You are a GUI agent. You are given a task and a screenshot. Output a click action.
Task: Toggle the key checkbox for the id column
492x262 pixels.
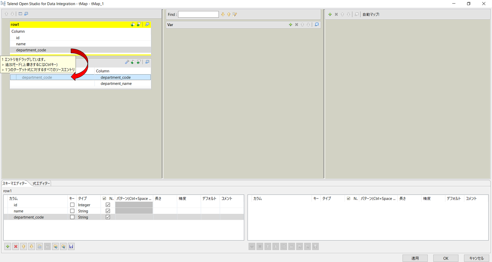click(x=72, y=205)
